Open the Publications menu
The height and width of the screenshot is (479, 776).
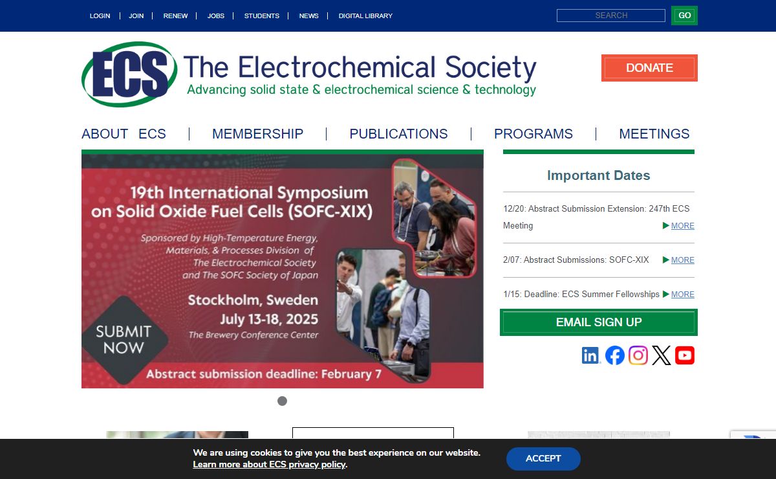pyautogui.click(x=398, y=134)
